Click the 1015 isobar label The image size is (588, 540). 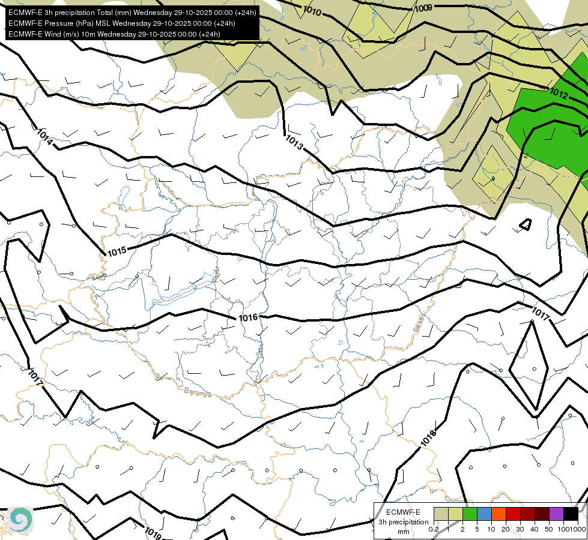point(117,251)
